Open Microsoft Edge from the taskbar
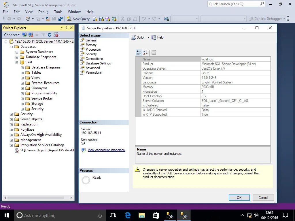Image resolution: width=295 pixels, height=221 pixels. [x=128, y=215]
